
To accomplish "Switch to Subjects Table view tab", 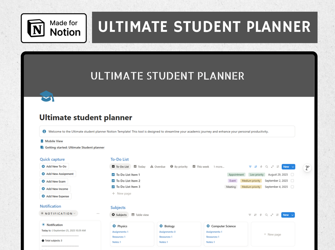I will [140, 215].
